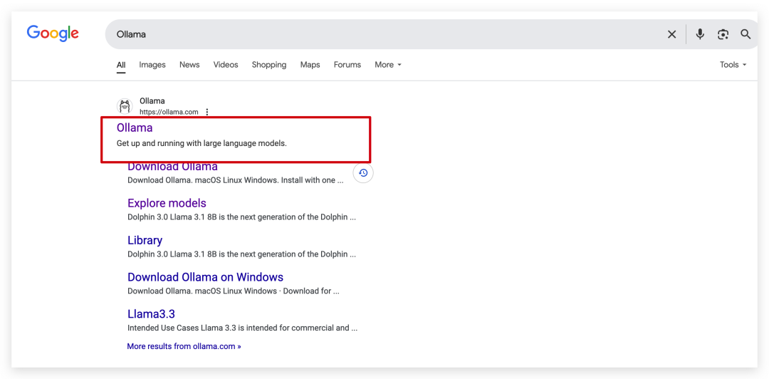Click the Dolphin 3.0 snippet under Explore models
The height and width of the screenshot is (379, 769).
click(x=242, y=217)
